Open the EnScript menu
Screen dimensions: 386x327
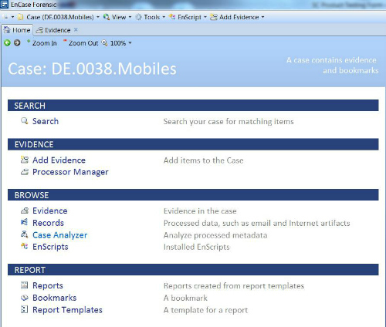coord(189,17)
